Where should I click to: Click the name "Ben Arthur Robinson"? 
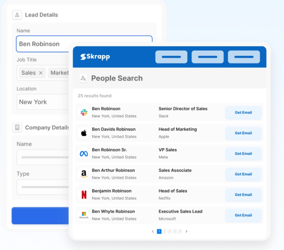click(113, 170)
